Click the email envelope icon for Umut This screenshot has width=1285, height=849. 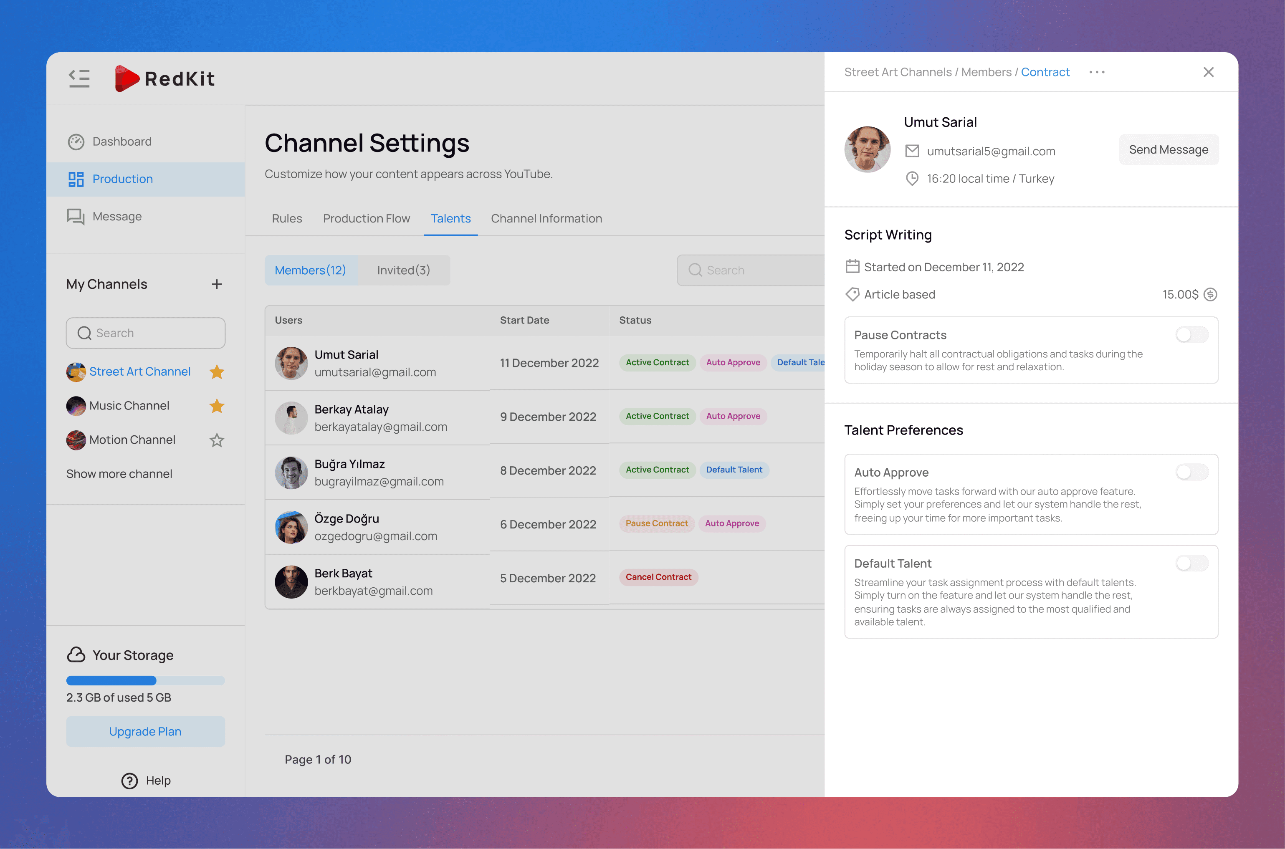(912, 151)
